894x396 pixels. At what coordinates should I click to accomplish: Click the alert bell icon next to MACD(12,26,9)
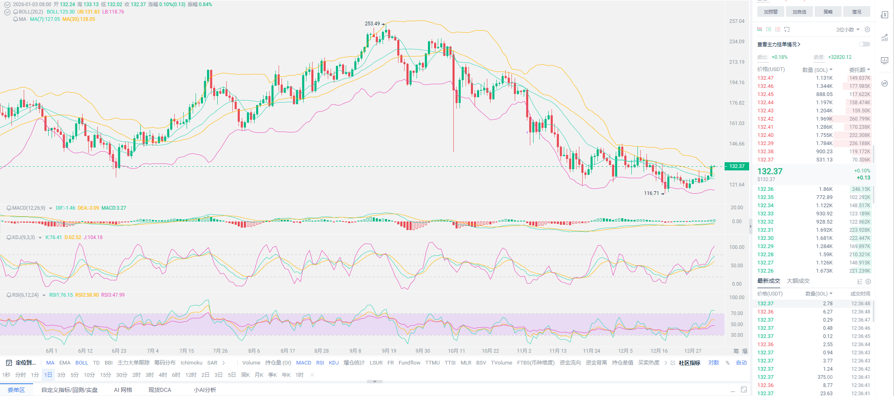9,208
